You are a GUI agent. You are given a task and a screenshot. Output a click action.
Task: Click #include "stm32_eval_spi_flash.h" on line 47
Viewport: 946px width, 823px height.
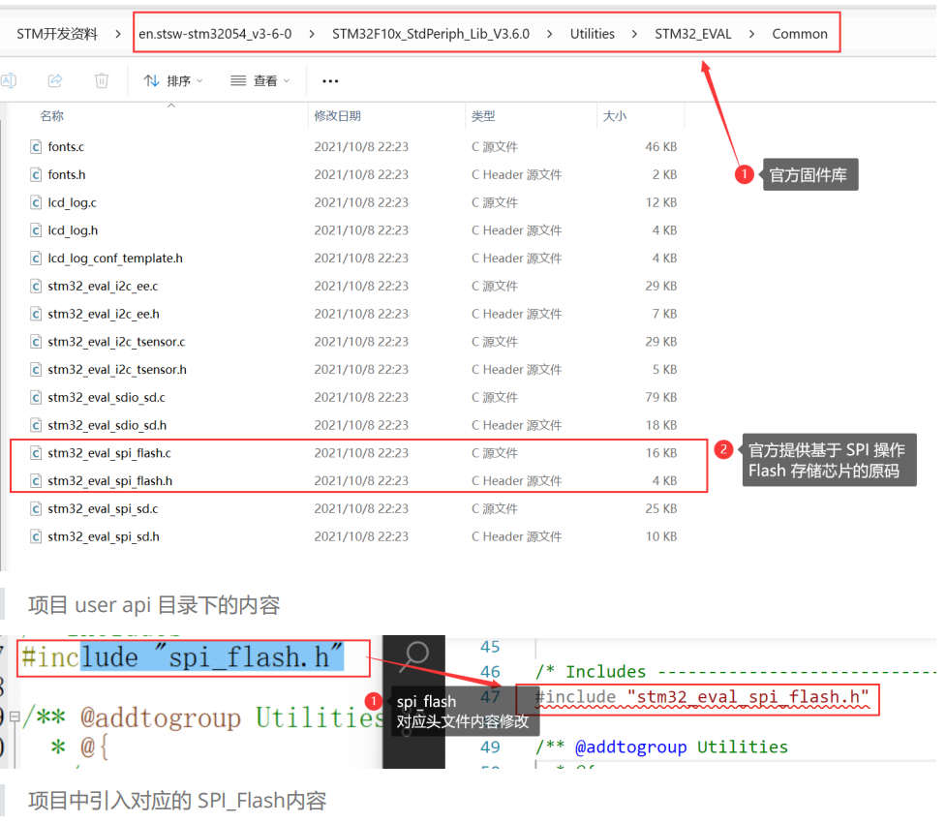point(702,697)
